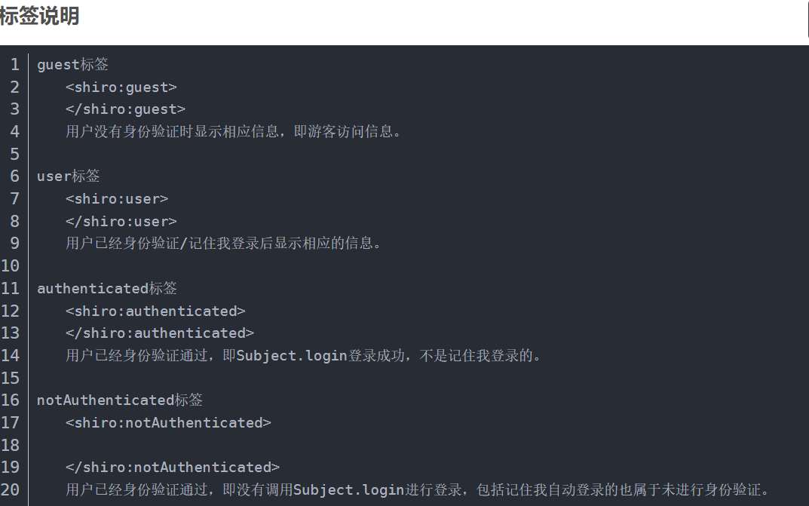Click the opening <shiro:user> tag
The image size is (809, 506).
(117, 198)
